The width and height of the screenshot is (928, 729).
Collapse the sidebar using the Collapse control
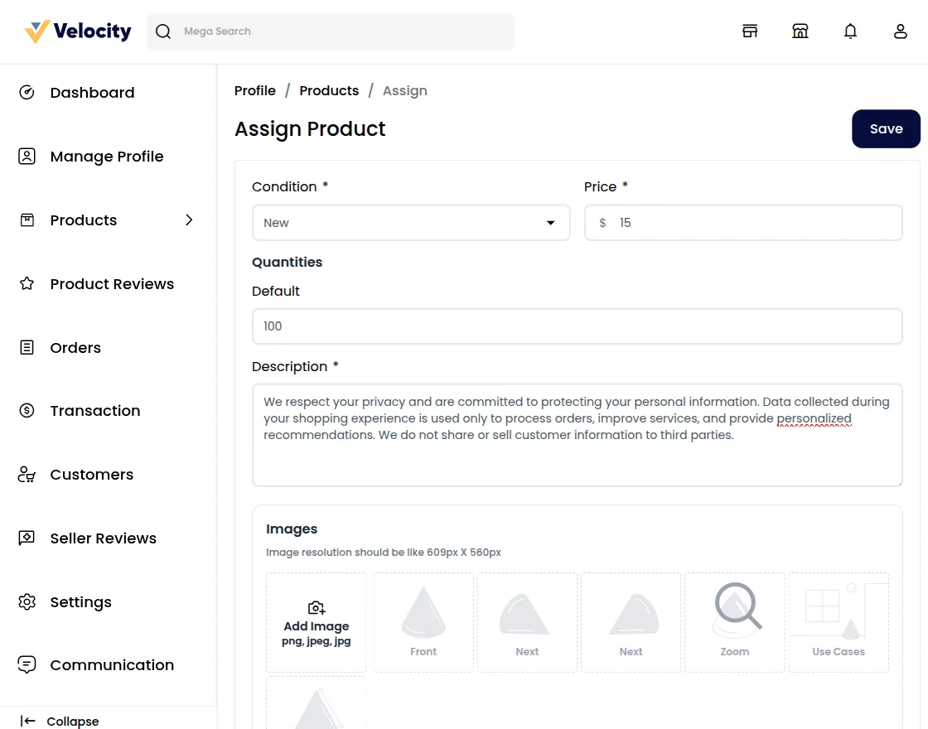[x=58, y=721]
